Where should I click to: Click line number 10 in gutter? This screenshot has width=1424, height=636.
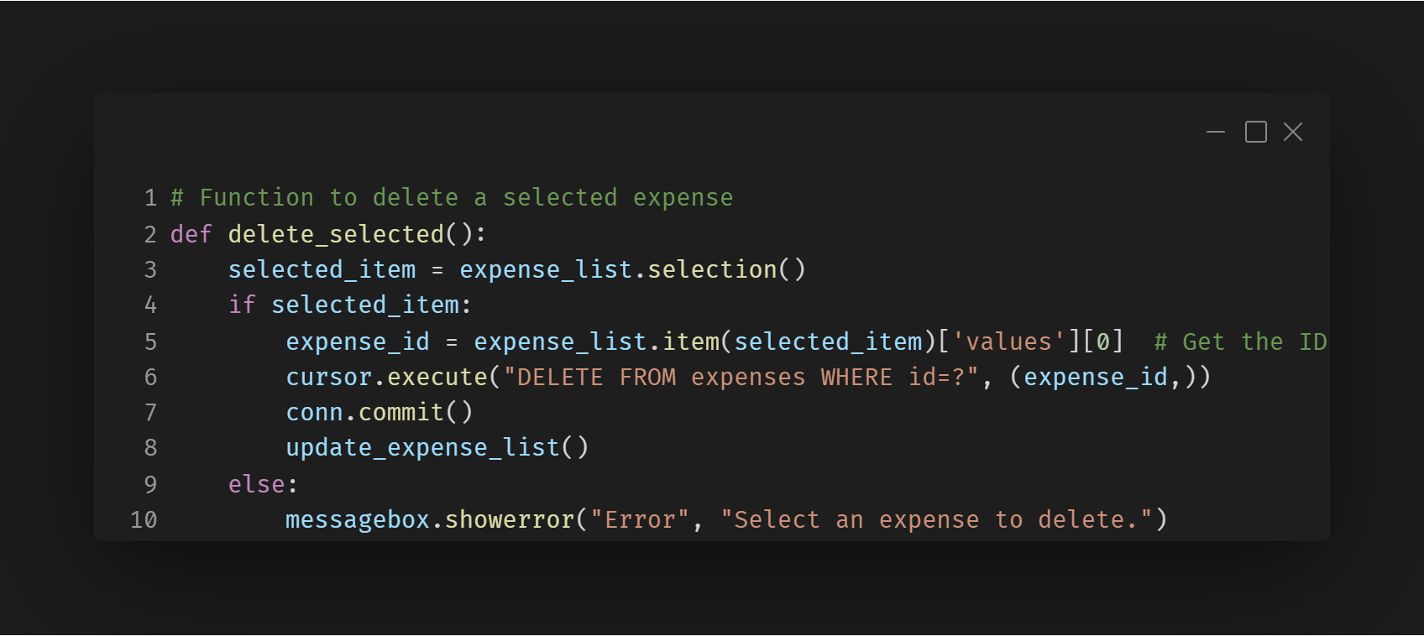click(x=144, y=520)
